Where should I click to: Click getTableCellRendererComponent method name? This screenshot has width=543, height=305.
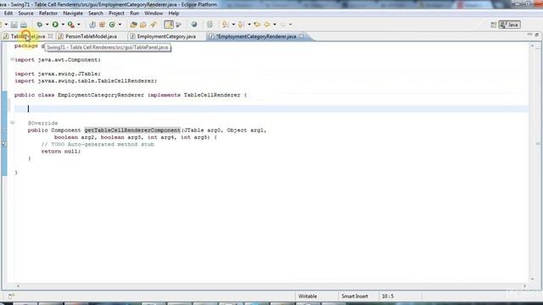pyautogui.click(x=132, y=130)
